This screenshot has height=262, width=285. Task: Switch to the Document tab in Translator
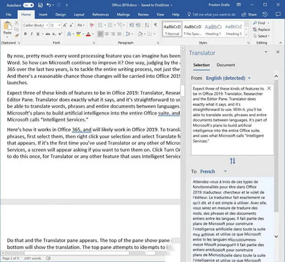(226, 65)
